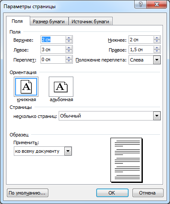The height and width of the screenshot is (204, 170).
Task: Decrease the Переплет gutter value
Action: 69,61
